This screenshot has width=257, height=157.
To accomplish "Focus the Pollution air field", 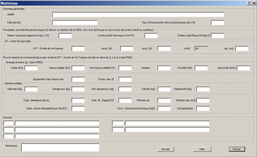I will (164, 100).
